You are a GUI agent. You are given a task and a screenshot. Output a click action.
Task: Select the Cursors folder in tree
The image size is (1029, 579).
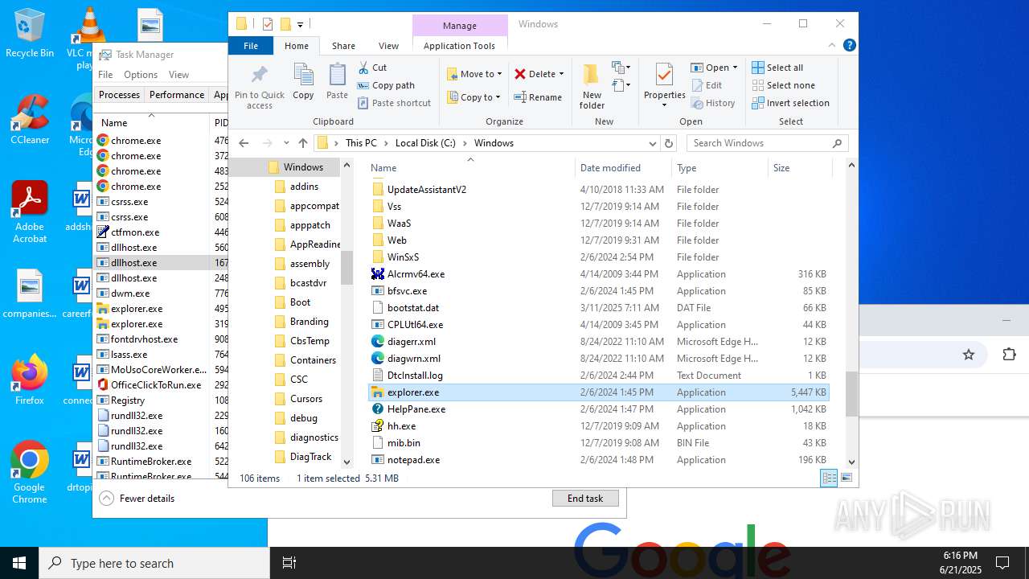pos(305,399)
